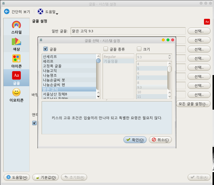Click the size list scrollbar handle
Image resolution: width=214 pixels, height=185 pixels.
click(169, 69)
